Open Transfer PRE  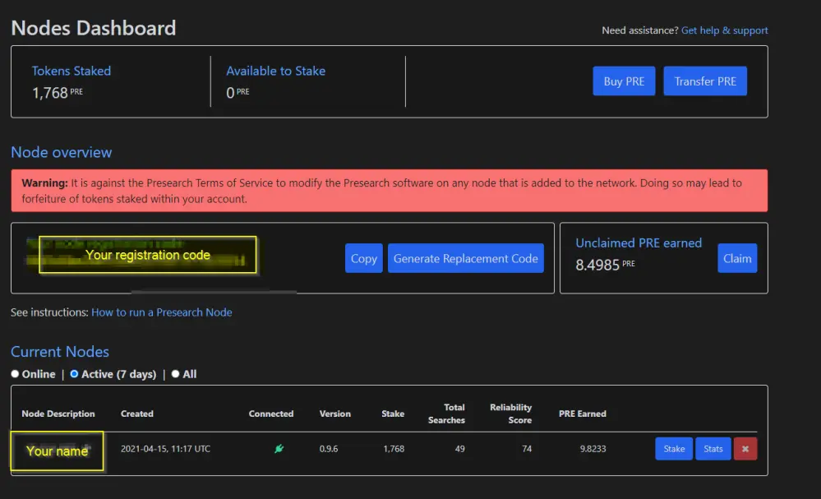click(x=705, y=81)
